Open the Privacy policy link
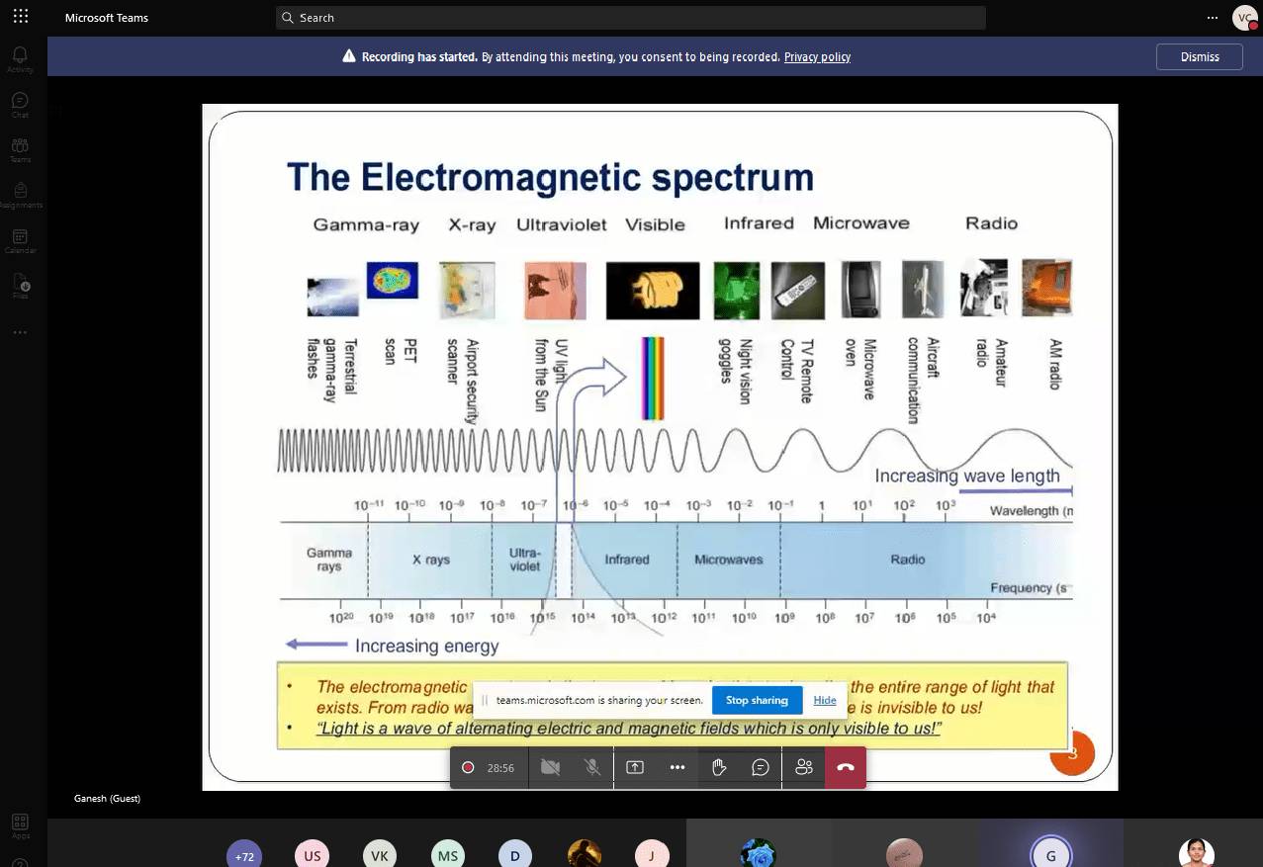 pyautogui.click(x=817, y=57)
